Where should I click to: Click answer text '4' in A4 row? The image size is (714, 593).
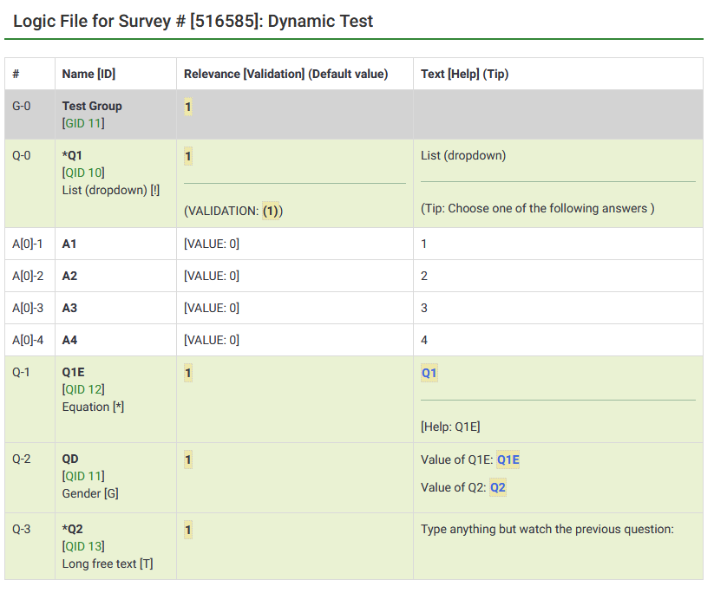tap(424, 340)
